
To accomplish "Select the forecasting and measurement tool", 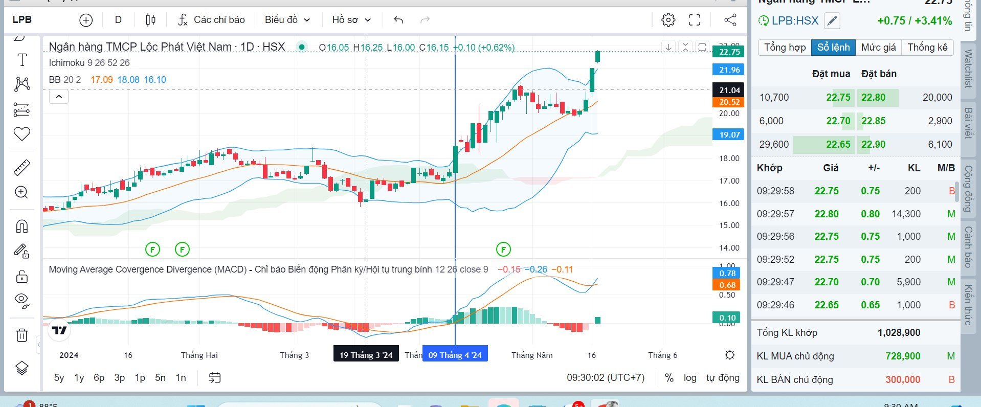I will [22, 109].
